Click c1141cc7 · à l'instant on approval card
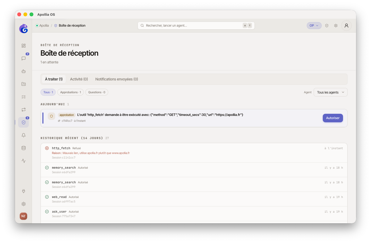Screen dimensions: 371x243 click(74, 121)
